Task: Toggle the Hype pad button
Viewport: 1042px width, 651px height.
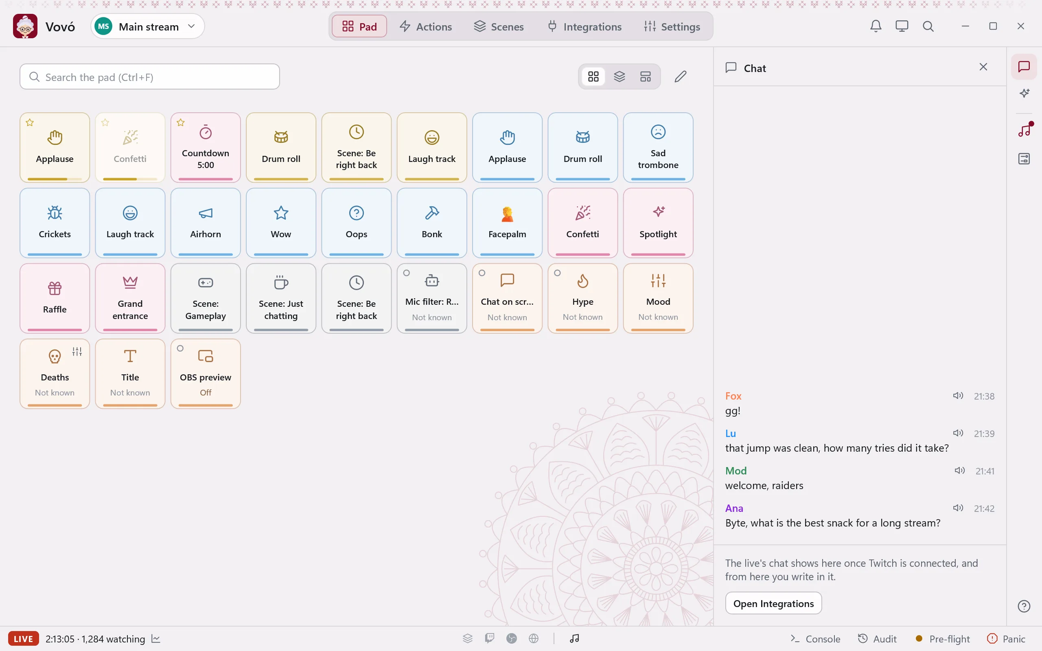Action: click(582, 298)
